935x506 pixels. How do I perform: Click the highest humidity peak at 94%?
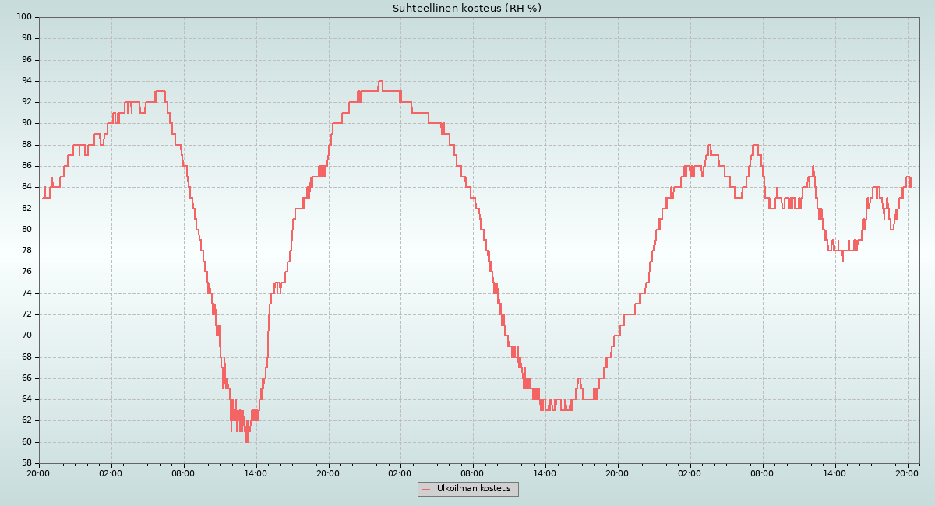click(x=380, y=81)
